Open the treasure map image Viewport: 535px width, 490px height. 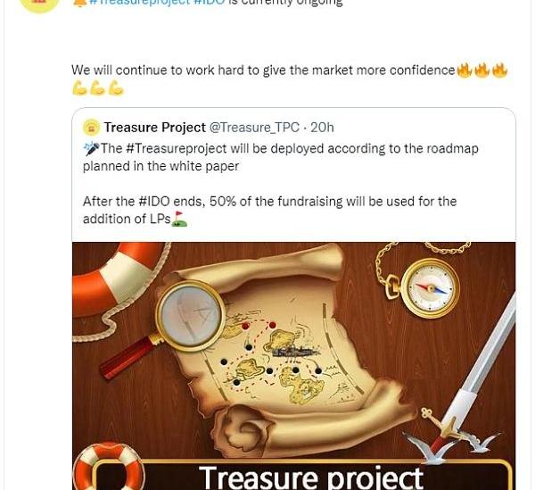coord(293,366)
